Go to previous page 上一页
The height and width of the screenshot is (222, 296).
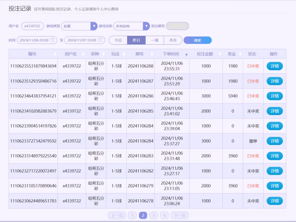click(x=117, y=215)
